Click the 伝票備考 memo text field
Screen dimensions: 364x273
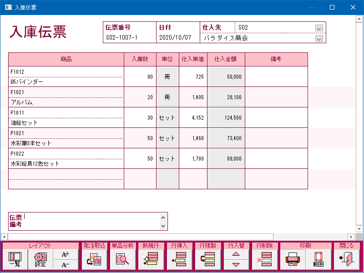pos(91,221)
